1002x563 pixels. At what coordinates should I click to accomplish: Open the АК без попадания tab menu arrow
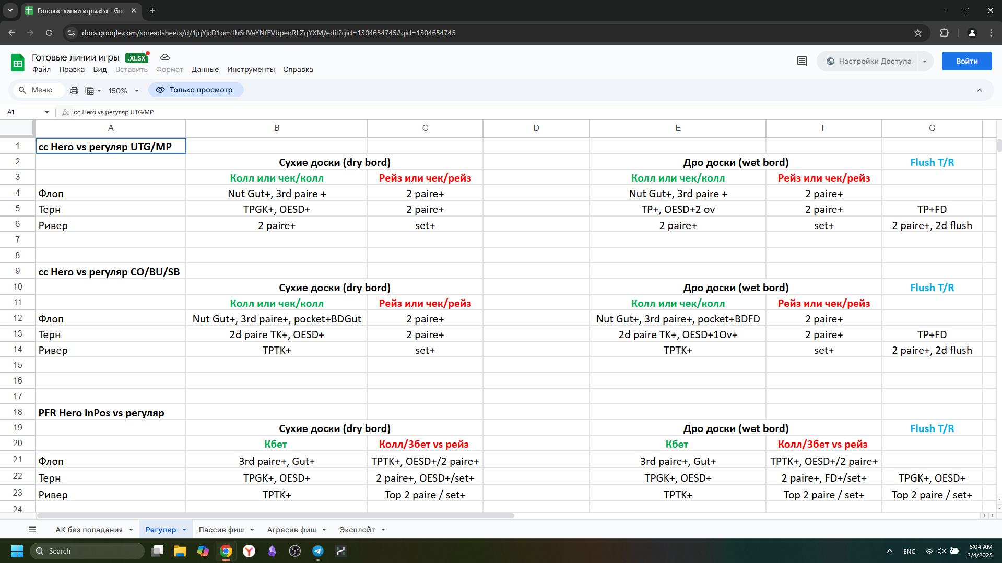click(x=131, y=530)
